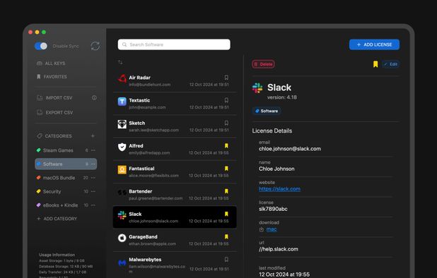Click the download icon beside mac
437x278 pixels.
coord(262,229)
